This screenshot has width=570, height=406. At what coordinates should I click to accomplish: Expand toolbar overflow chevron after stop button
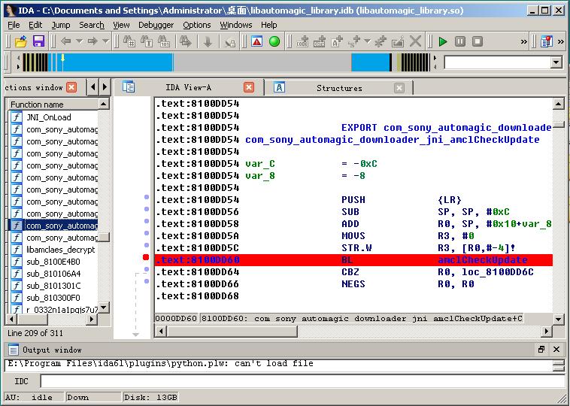click(x=523, y=42)
